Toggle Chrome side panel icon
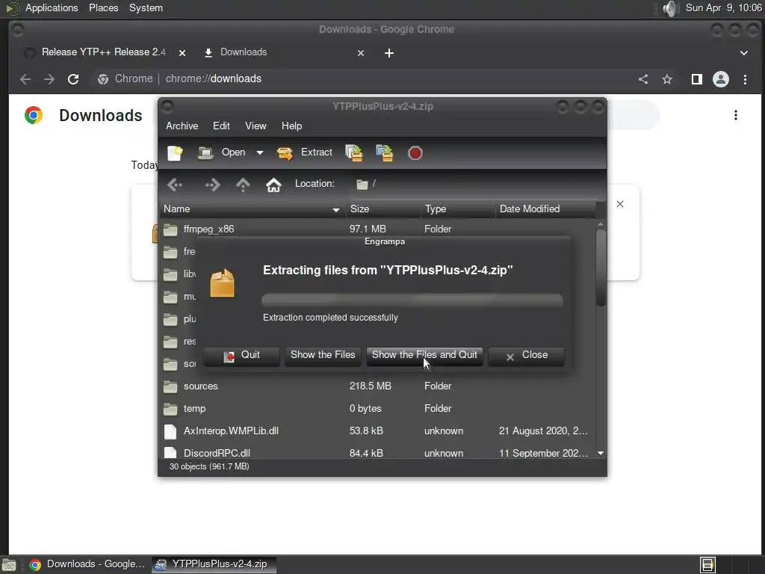765x574 pixels. tap(697, 79)
